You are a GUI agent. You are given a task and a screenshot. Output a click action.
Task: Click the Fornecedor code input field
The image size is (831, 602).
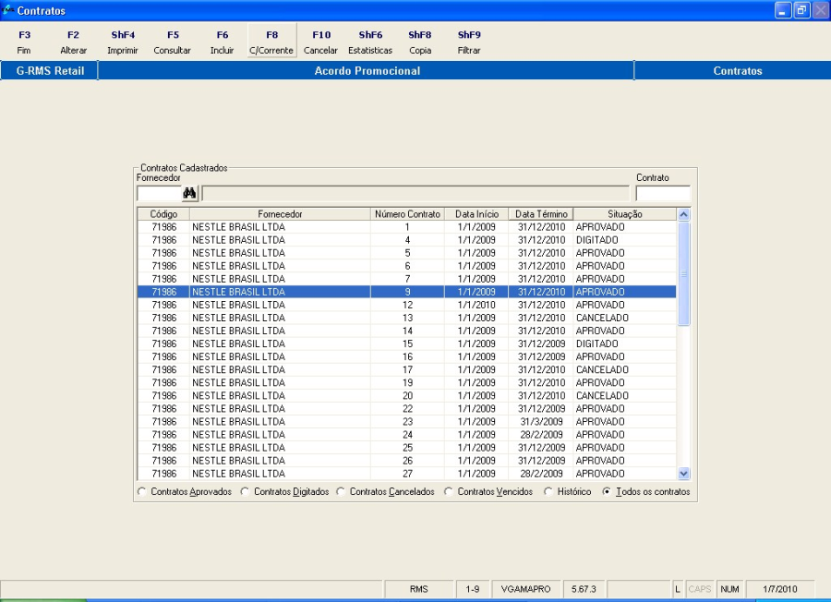tap(158, 194)
